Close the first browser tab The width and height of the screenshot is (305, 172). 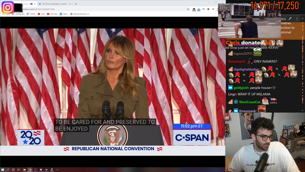pyautogui.click(x=35, y=4)
